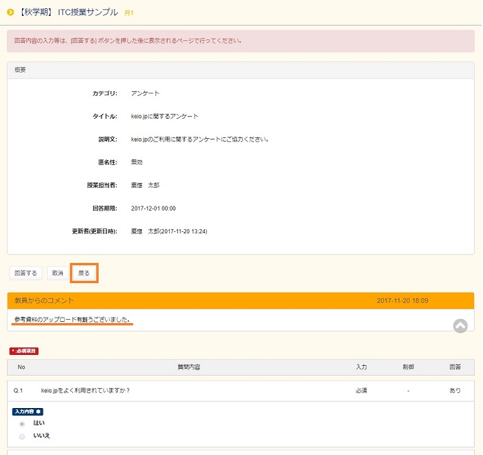Click the 回答 column header

(x=455, y=367)
